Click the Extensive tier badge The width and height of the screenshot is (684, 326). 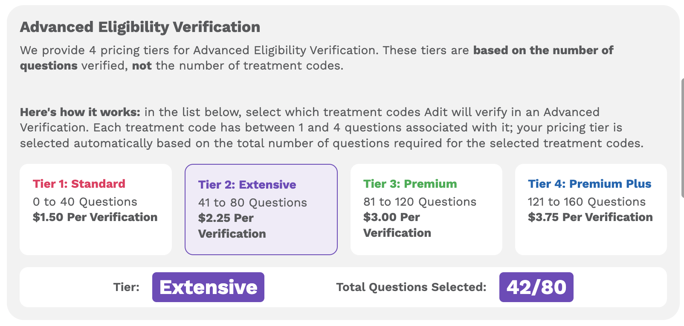tap(208, 287)
